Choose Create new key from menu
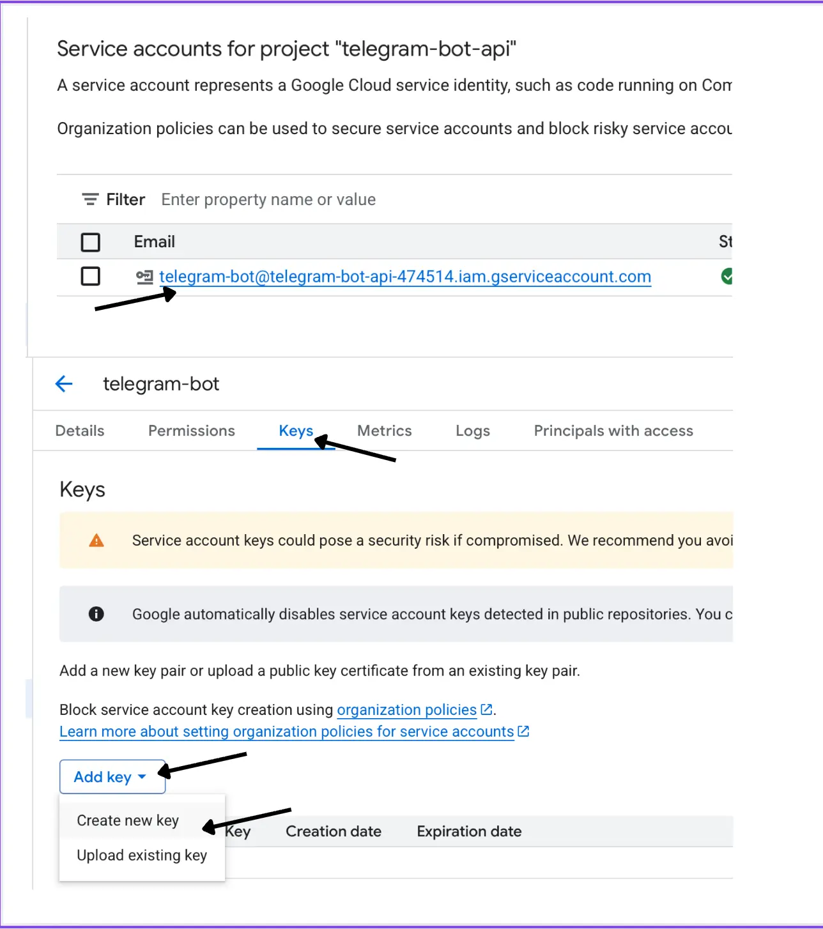The width and height of the screenshot is (823, 929). (128, 820)
